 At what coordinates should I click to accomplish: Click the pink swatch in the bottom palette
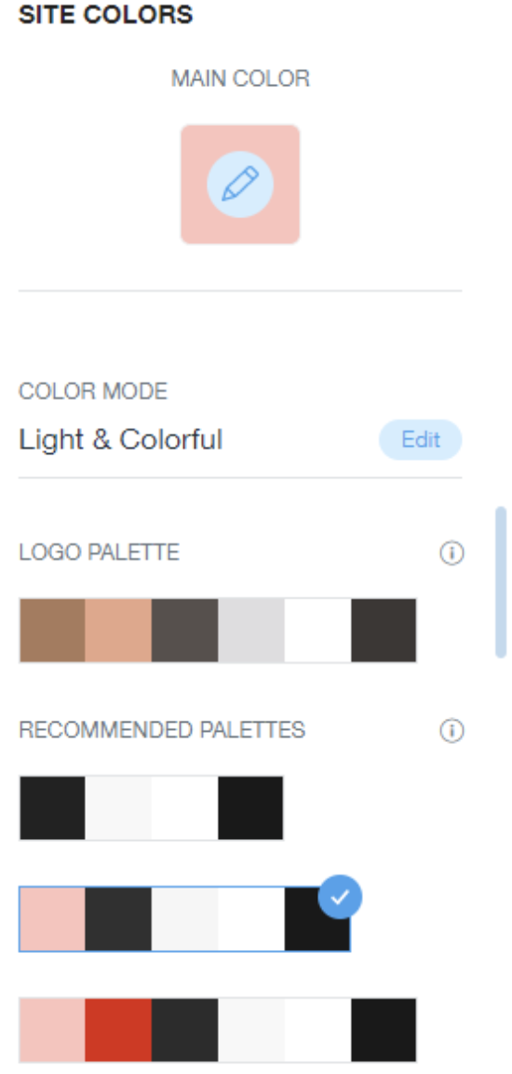[x=52, y=1029]
